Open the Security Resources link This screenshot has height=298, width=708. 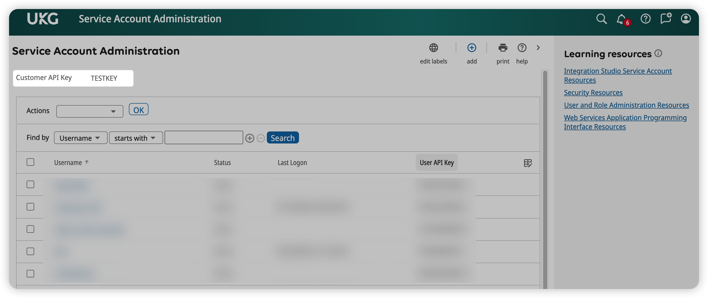click(x=593, y=93)
